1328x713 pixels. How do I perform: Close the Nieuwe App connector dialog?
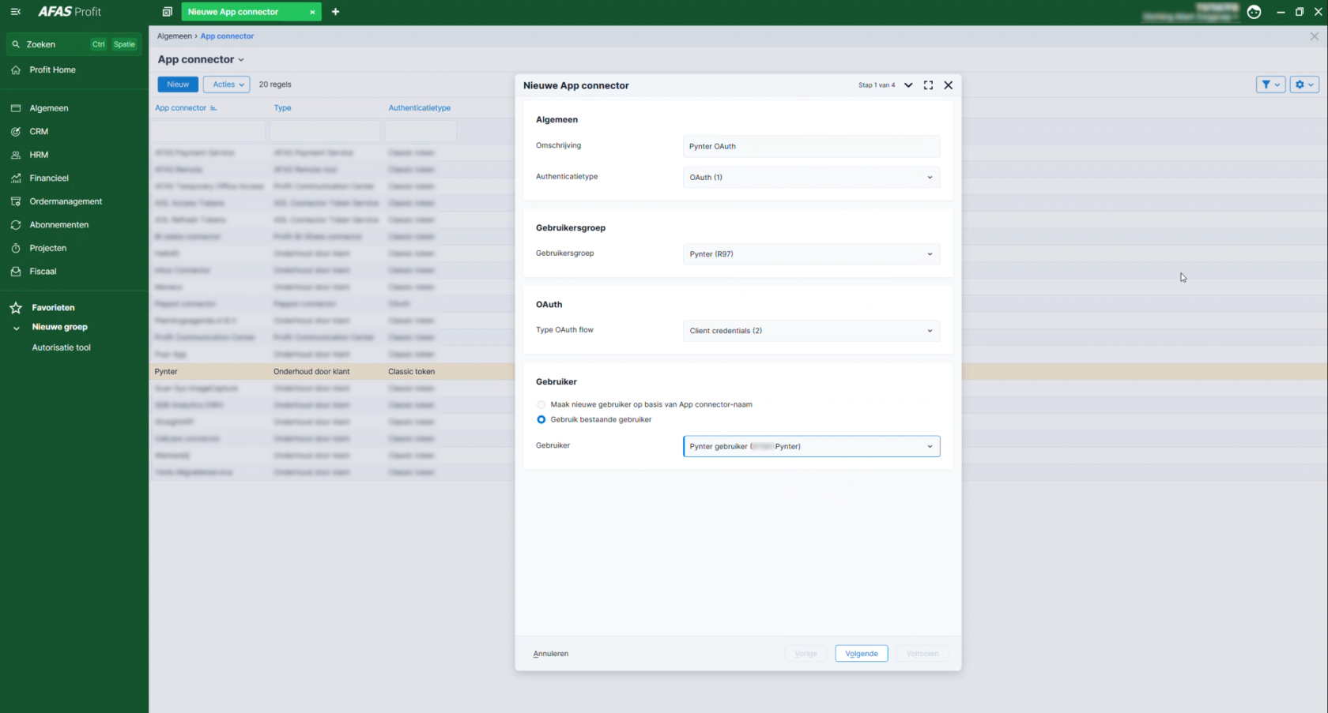coord(949,85)
